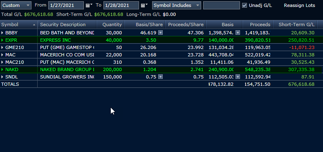Click the BBBY proceeds/share 47.306
Image resolution: width=323 pixels, height=152 pixels.
tap(196, 33)
